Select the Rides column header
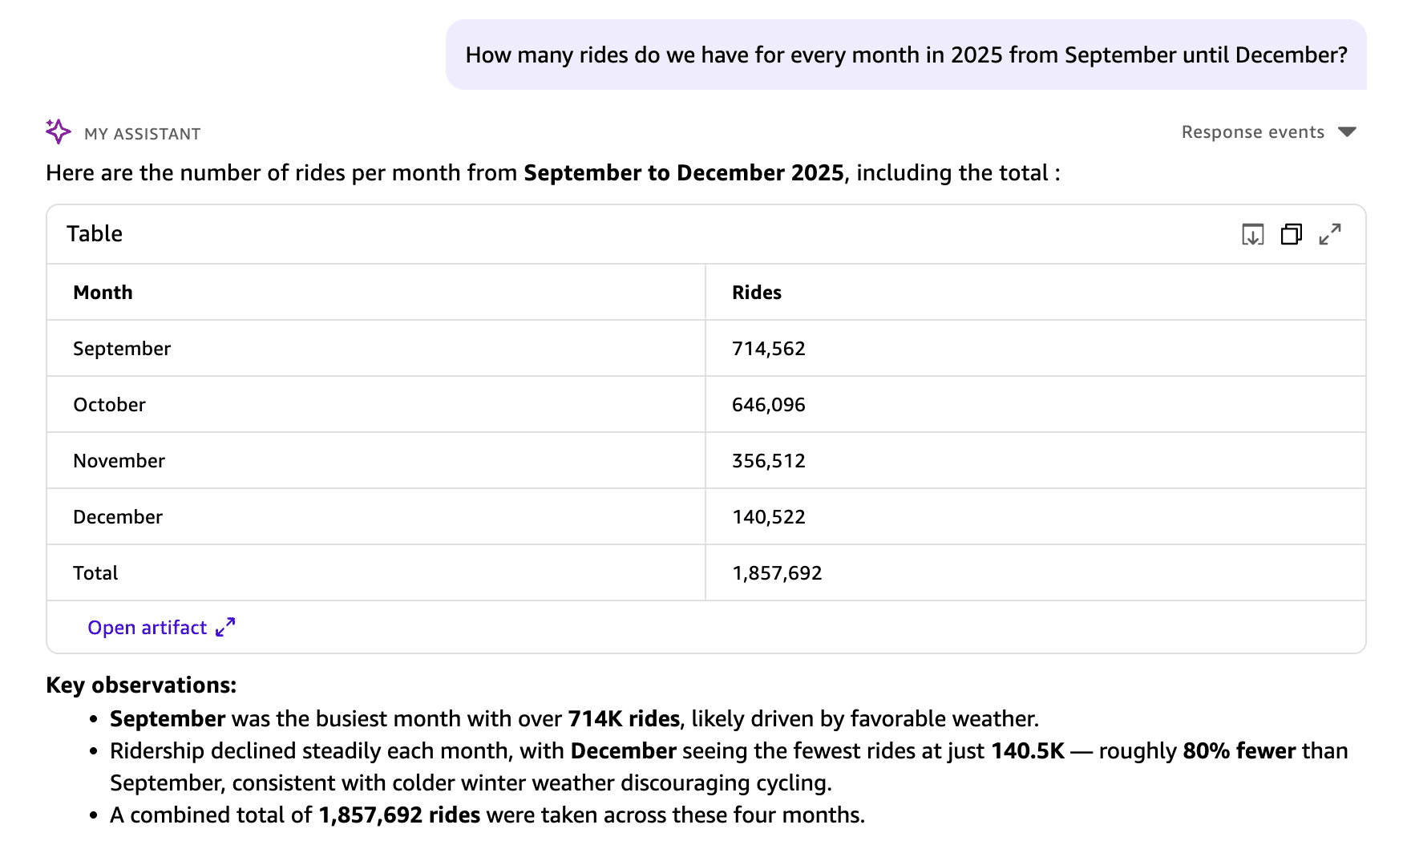Screen dimensions: 1411x845 (757, 293)
